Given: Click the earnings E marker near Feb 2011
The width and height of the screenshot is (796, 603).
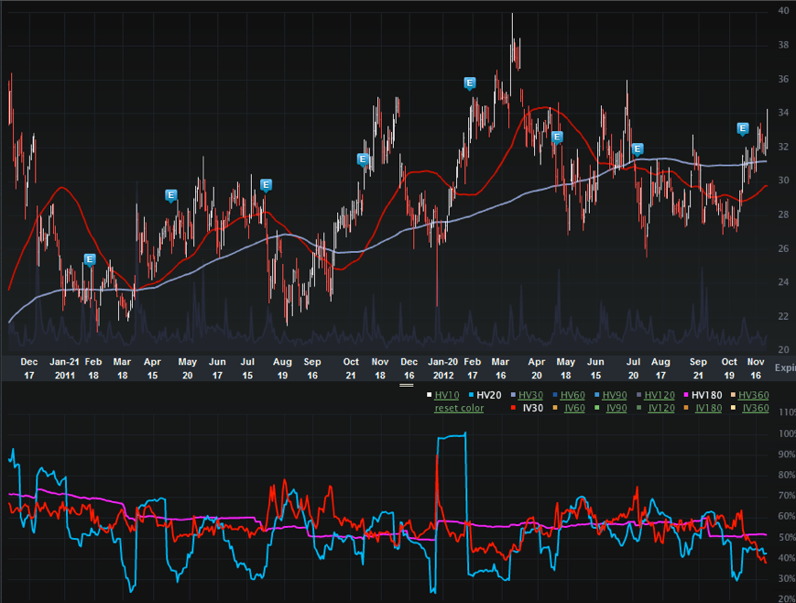Looking at the screenshot, I should [90, 259].
